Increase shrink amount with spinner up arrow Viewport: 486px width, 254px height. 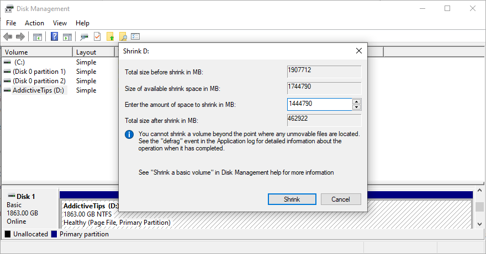[x=357, y=101]
